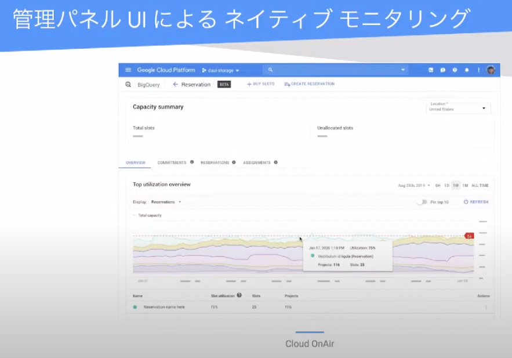Open the feedback chat icon

(443, 70)
